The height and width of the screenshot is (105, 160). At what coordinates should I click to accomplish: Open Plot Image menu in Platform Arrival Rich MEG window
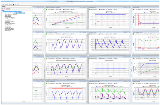coord(102,83)
